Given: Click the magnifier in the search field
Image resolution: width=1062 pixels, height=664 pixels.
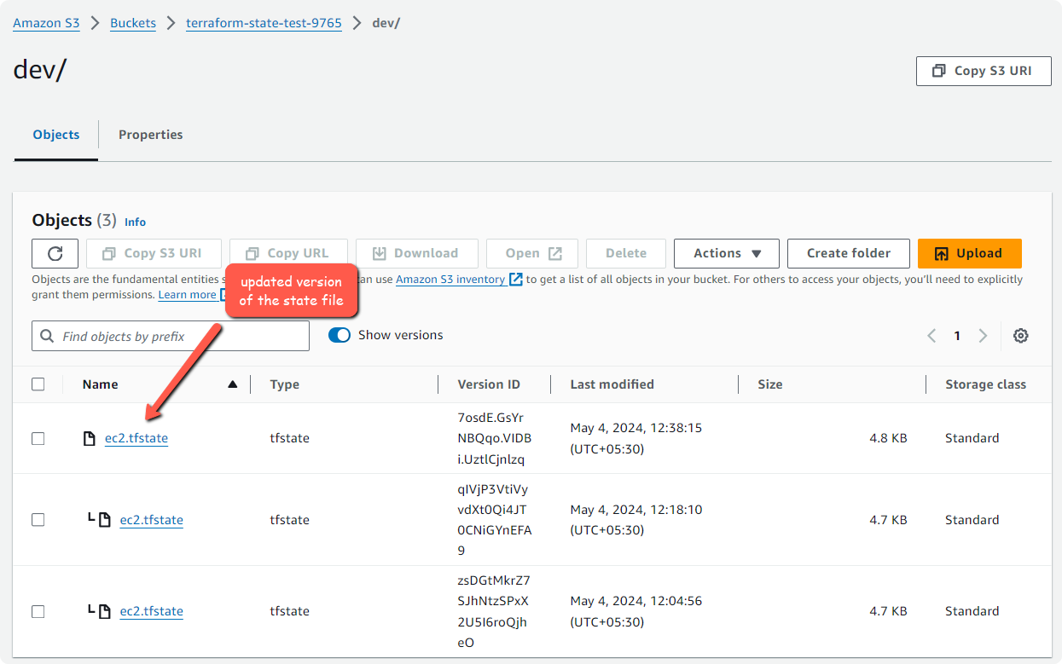Looking at the screenshot, I should [47, 335].
